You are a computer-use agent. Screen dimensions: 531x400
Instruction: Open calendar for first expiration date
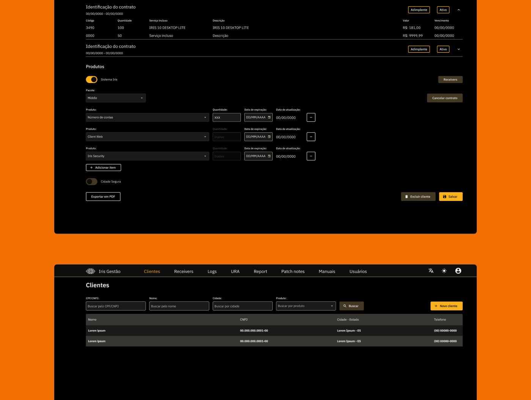(269, 118)
